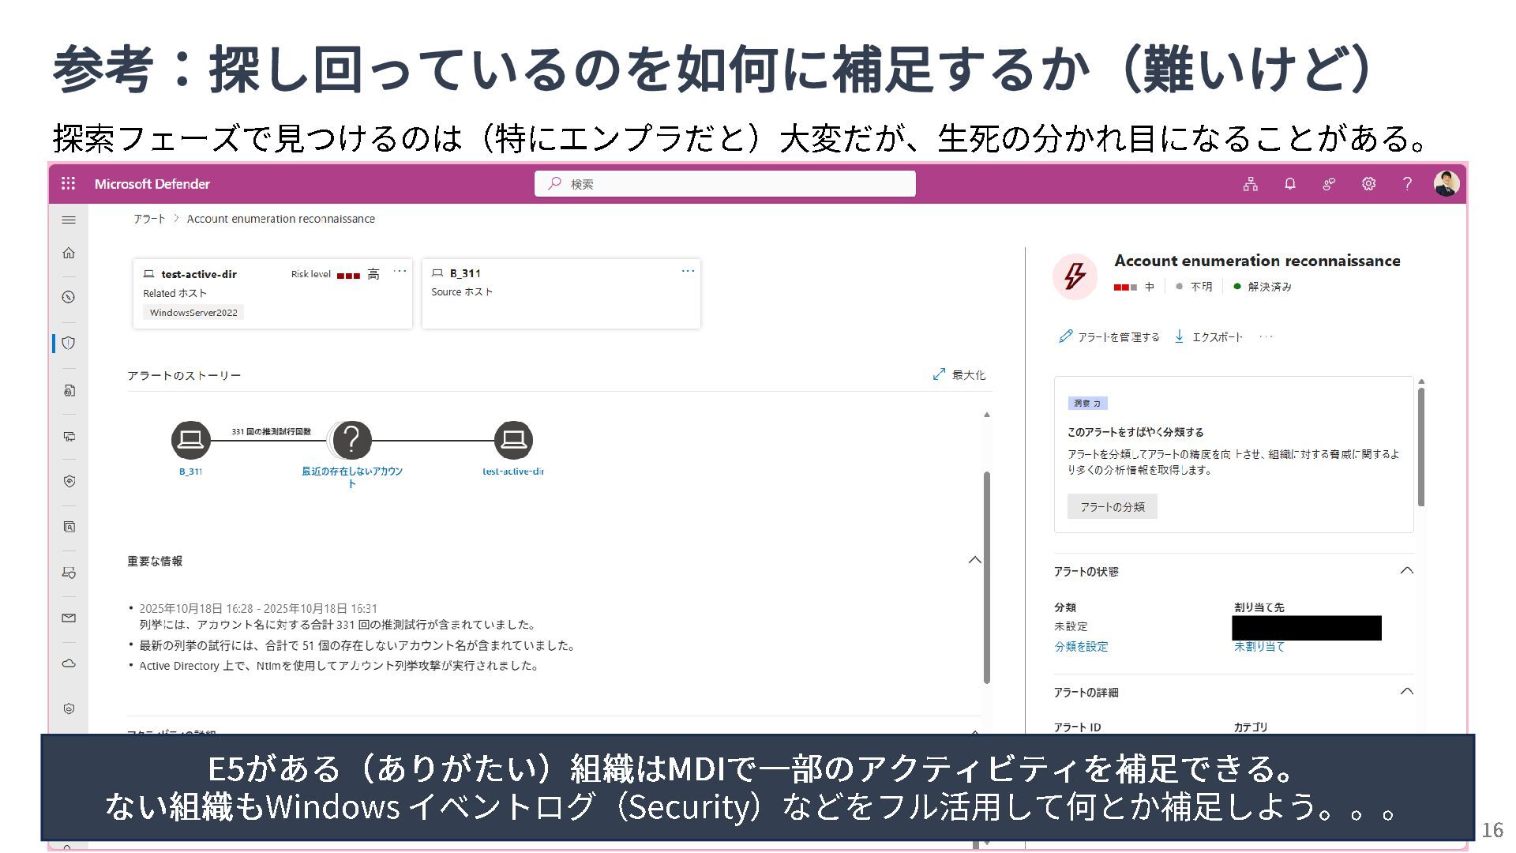
Task: Collapse the 重要な情報 section
Action: (975, 560)
